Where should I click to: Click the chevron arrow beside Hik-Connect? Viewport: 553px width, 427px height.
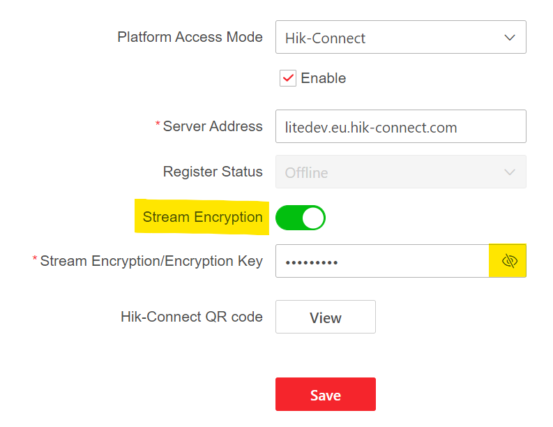[x=510, y=38]
